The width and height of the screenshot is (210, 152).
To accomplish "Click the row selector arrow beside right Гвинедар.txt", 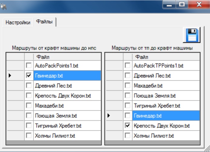I will [x=109, y=116].
